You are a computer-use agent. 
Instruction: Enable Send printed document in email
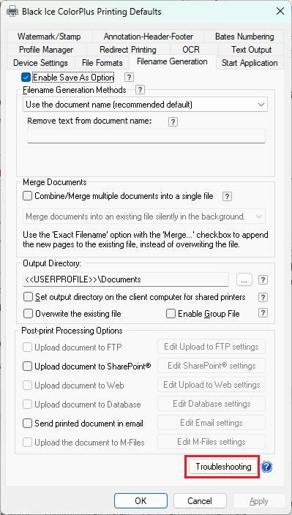tap(28, 424)
